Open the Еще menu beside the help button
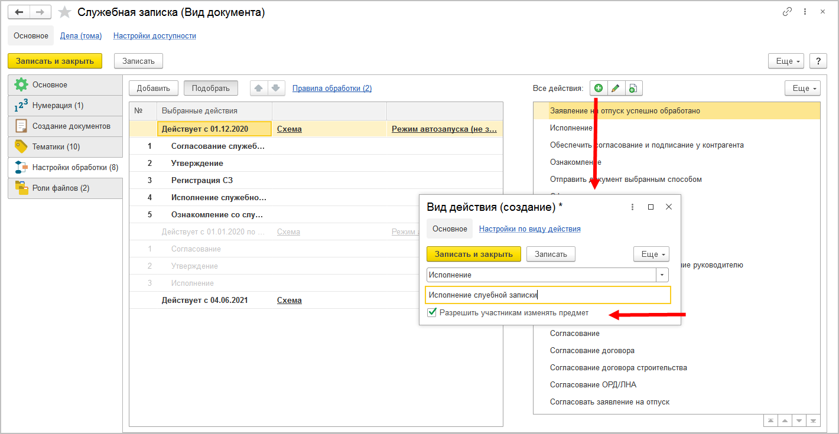The image size is (839, 434). [786, 61]
